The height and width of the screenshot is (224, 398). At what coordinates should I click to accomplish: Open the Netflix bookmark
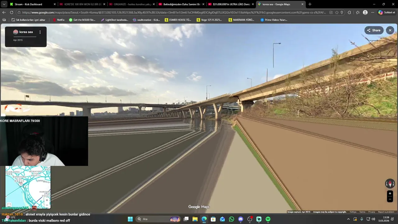coord(58,20)
